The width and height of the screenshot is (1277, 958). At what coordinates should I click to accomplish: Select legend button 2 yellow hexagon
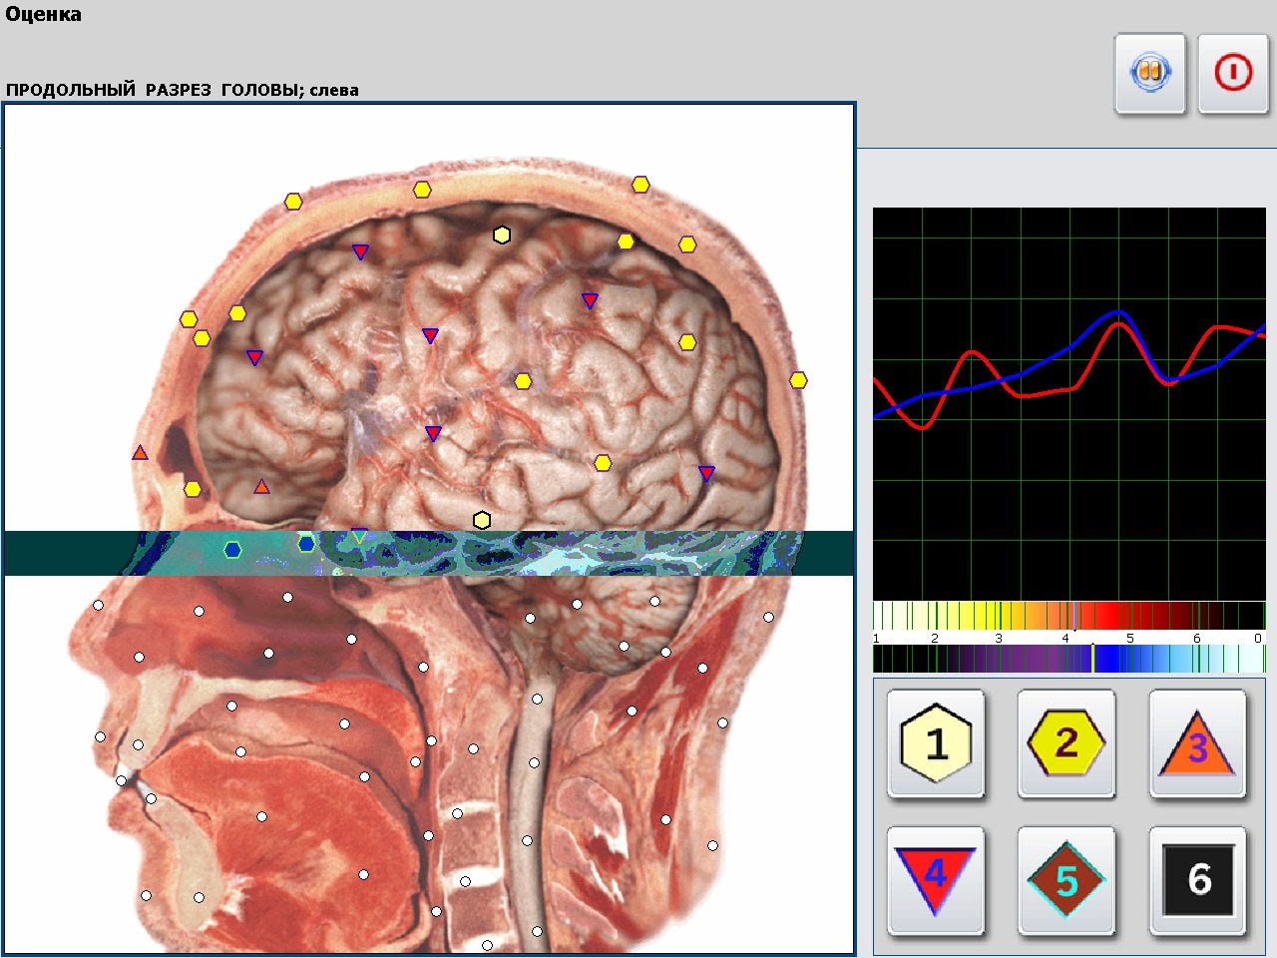1066,743
